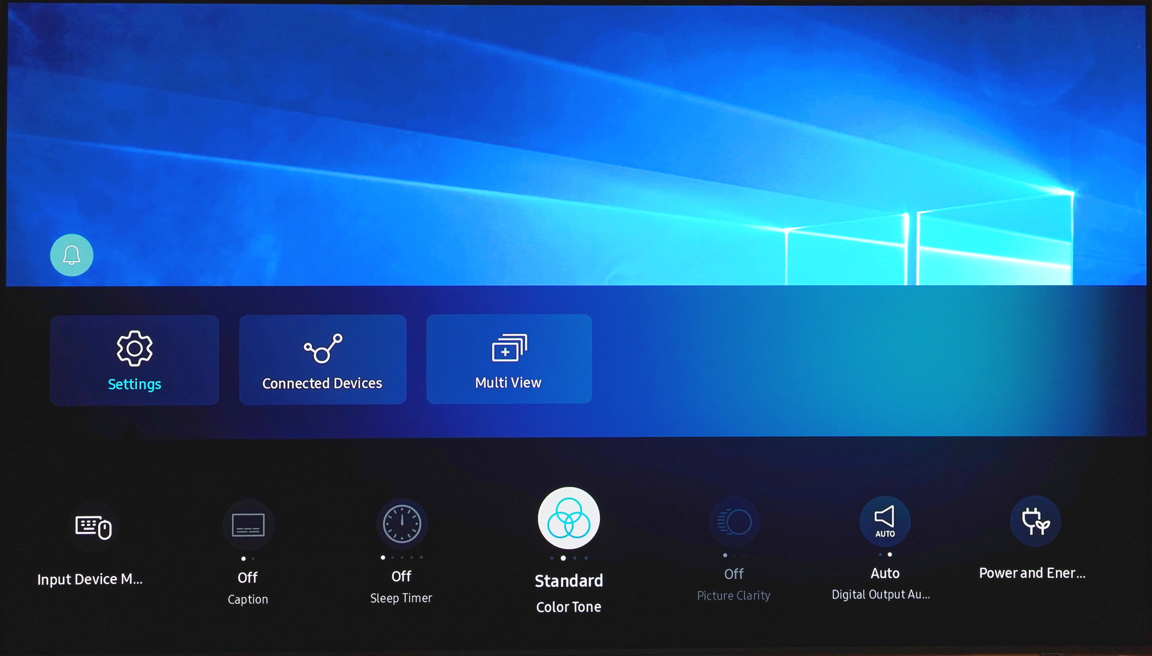
Task: Click the Sleep Timer label text
Action: point(401,598)
